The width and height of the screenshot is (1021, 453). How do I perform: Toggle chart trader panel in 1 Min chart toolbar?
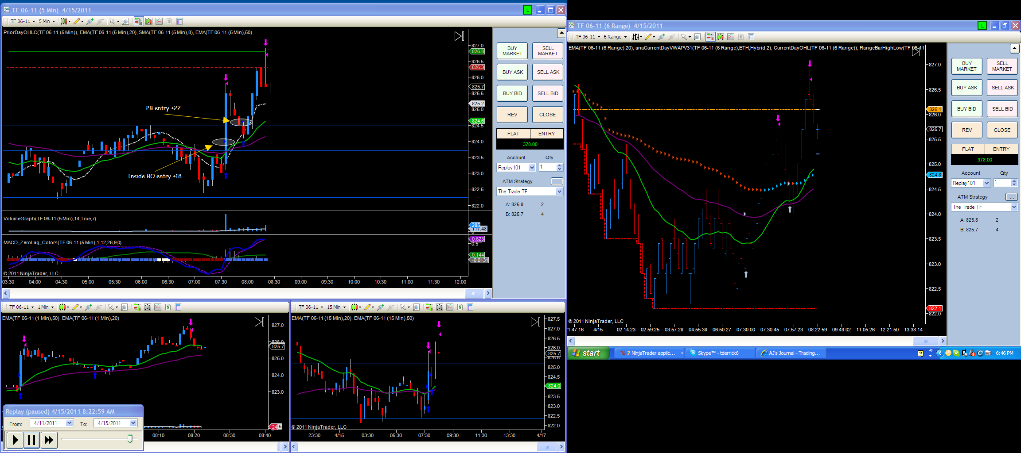tap(137, 307)
